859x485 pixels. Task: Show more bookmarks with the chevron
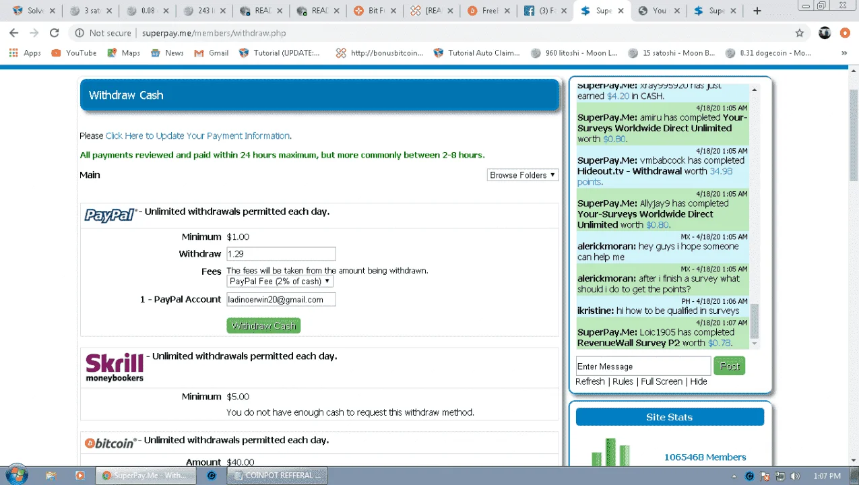coord(844,53)
